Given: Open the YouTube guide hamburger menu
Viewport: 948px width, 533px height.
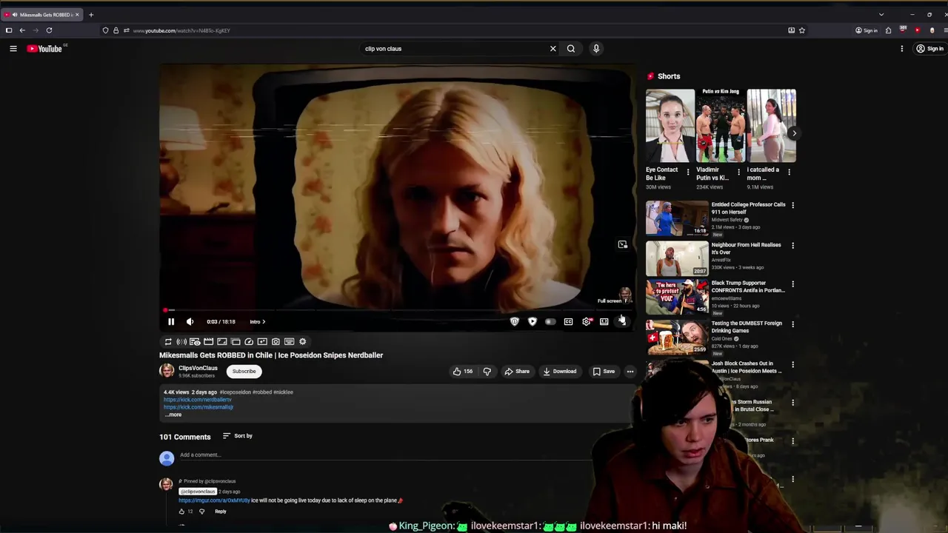Looking at the screenshot, I should coord(13,49).
